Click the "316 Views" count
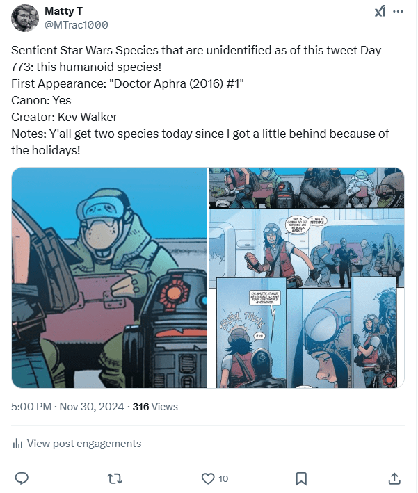The width and height of the screenshot is (418, 493). click(155, 407)
